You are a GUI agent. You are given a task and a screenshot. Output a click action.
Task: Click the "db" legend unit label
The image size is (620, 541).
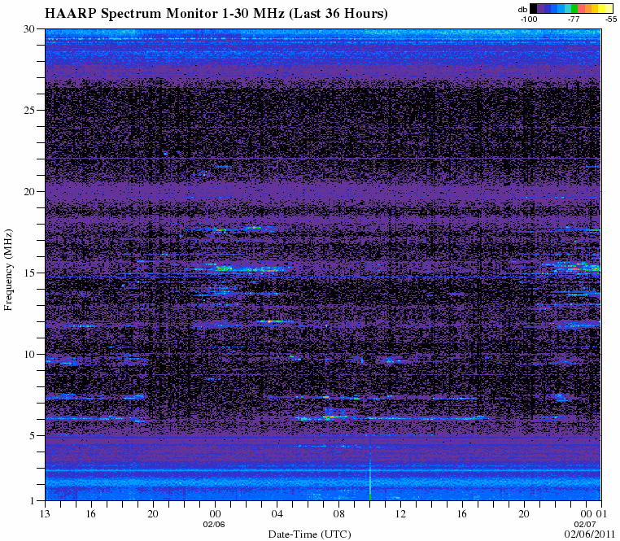tap(522, 10)
